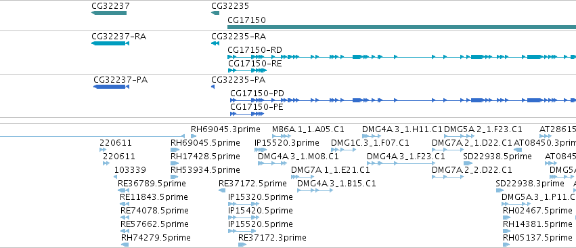576x248 pixels.
Task: Select the CG32237 gene arrow glyph
Action: [x=109, y=13]
